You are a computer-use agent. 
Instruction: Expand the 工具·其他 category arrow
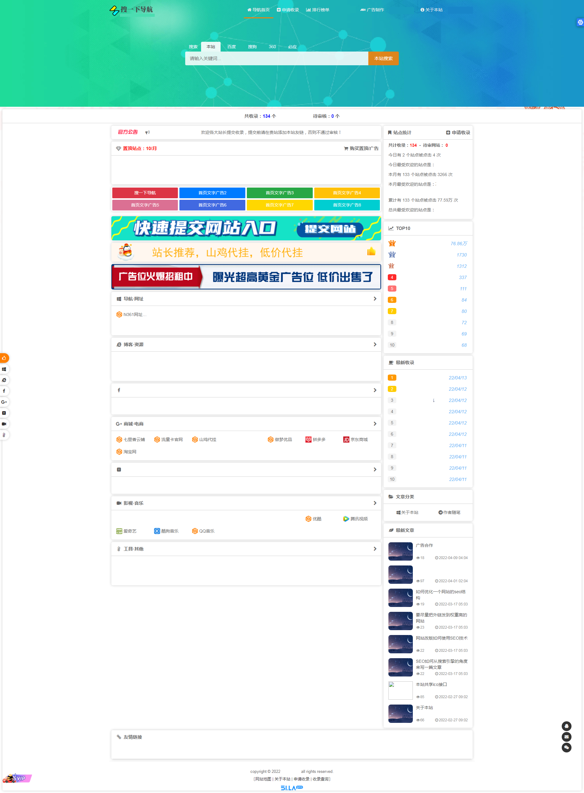pos(375,548)
